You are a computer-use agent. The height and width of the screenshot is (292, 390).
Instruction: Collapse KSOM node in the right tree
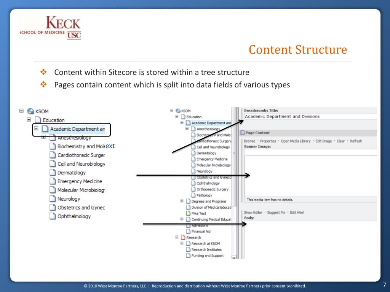[x=172, y=111]
